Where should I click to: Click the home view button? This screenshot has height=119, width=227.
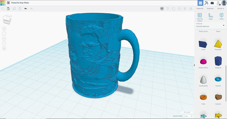4,28
